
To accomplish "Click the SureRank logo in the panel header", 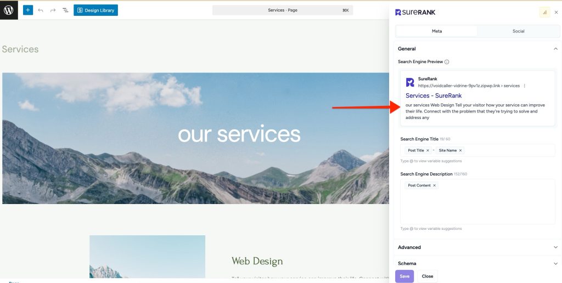I will (x=415, y=12).
